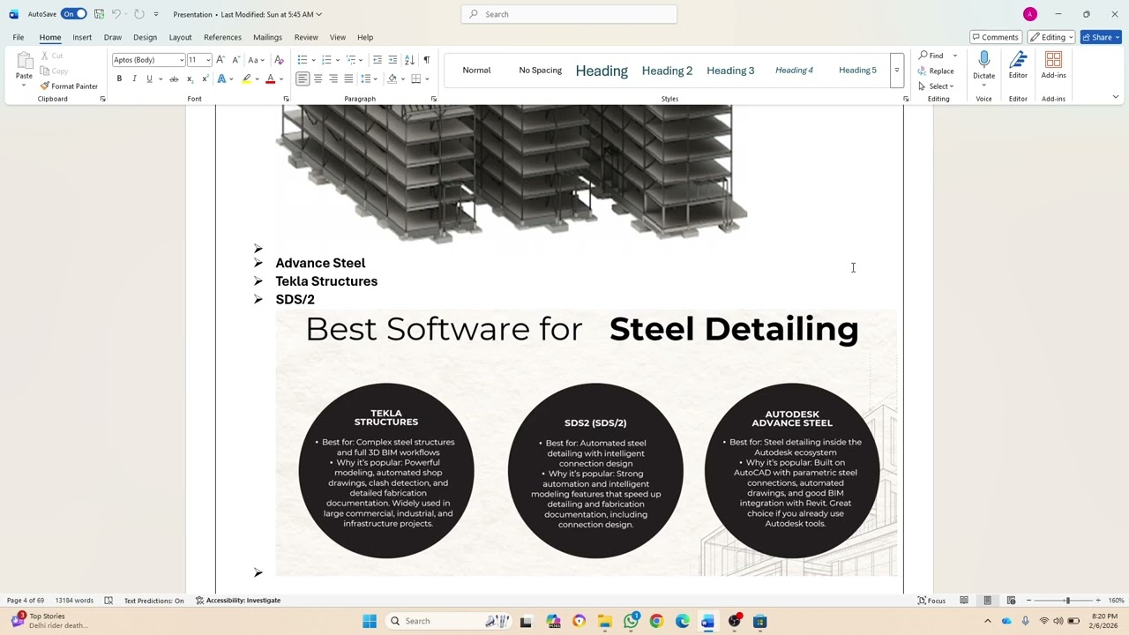Viewport: 1129px width, 635px height.
Task: Switch to Web Layout view
Action: 1011,601
